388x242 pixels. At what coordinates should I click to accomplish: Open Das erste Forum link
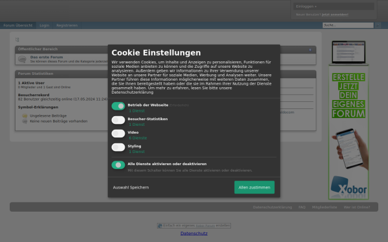tap(47, 57)
